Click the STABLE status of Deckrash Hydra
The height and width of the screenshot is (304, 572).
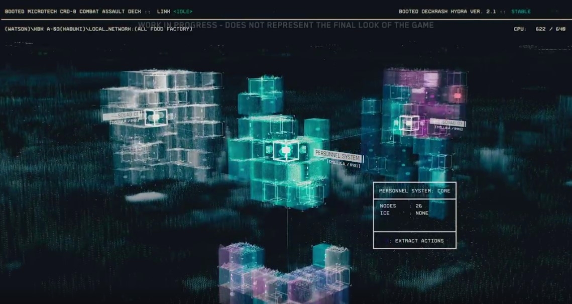(x=521, y=11)
